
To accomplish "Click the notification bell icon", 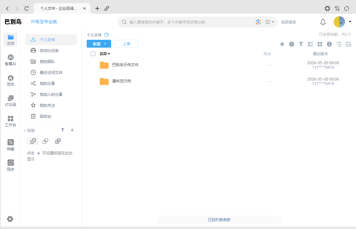I will point(323,22).
